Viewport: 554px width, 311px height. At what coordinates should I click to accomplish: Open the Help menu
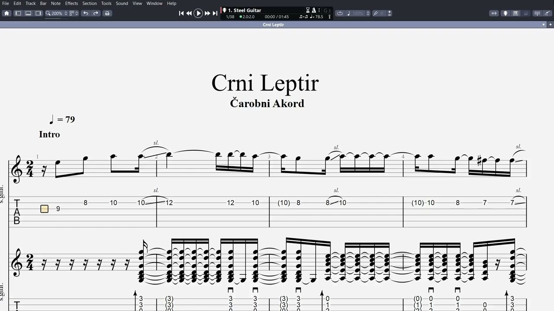click(171, 3)
